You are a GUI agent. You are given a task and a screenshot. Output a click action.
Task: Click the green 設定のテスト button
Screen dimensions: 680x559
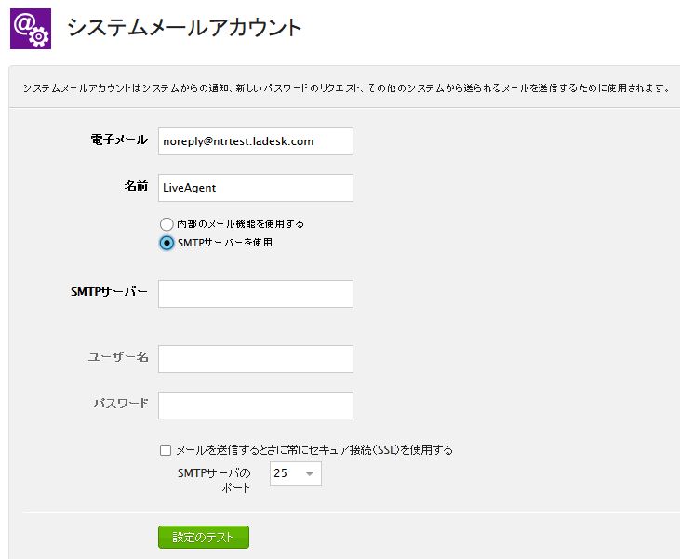coord(204,538)
